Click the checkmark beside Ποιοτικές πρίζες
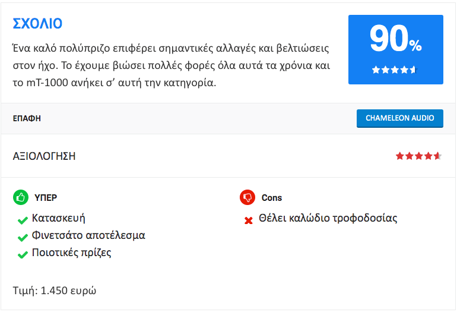Image resolution: width=457 pixels, height=312 pixels. pyautogui.click(x=23, y=255)
